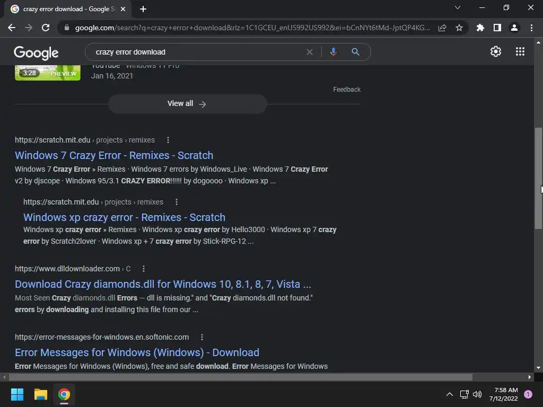The image size is (543, 407).
Task: Toggle the Chrome side panel
Action: (x=497, y=28)
